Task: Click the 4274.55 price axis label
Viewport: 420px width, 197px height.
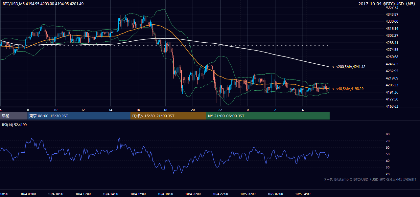Action: [x=392, y=50]
